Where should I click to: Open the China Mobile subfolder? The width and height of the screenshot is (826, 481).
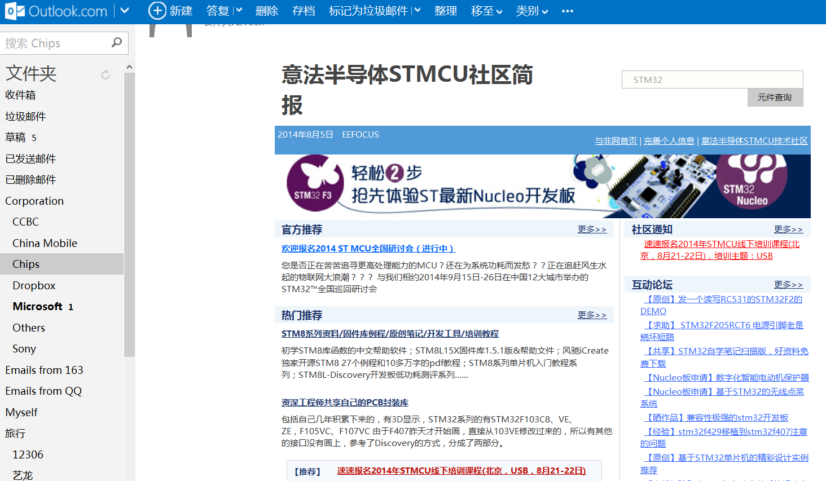[45, 243]
